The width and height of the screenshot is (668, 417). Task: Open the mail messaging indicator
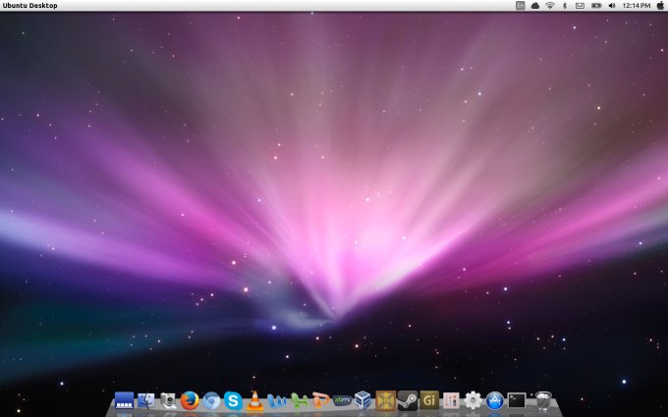[580, 6]
